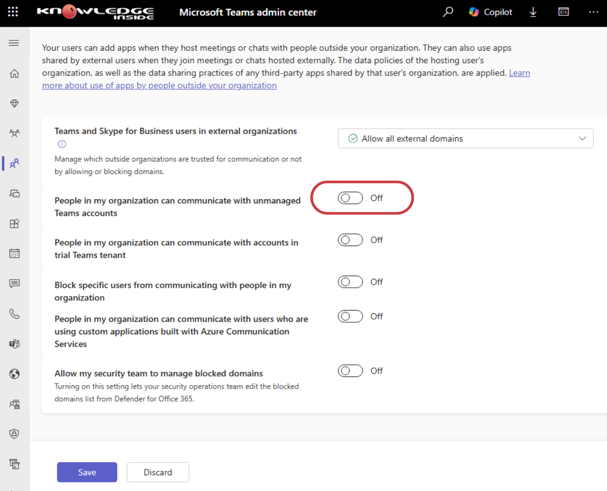
Task: Toggle Allow security team to manage blocked domains
Action: click(x=350, y=371)
